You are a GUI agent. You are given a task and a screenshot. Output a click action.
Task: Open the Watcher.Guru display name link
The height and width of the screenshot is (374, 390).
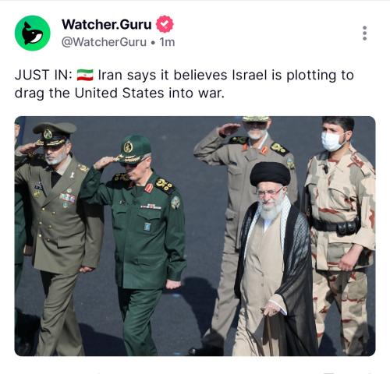point(107,24)
